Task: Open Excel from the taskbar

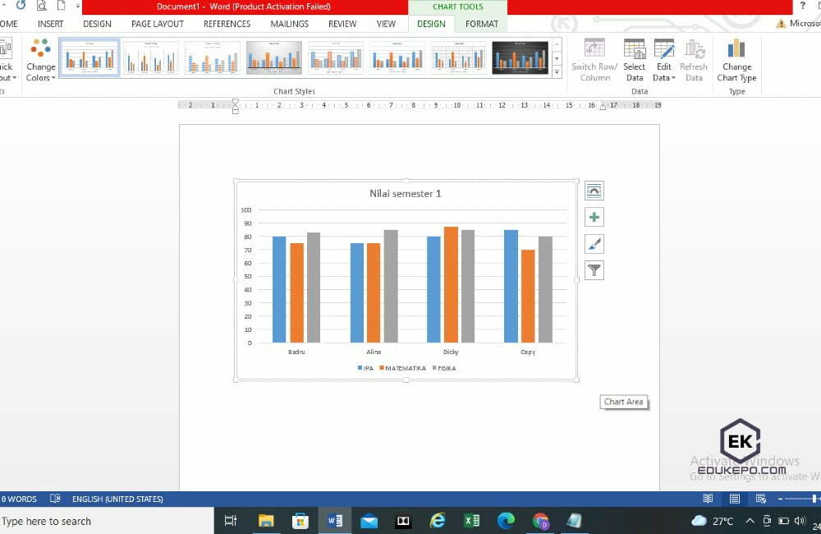Action: click(x=472, y=520)
